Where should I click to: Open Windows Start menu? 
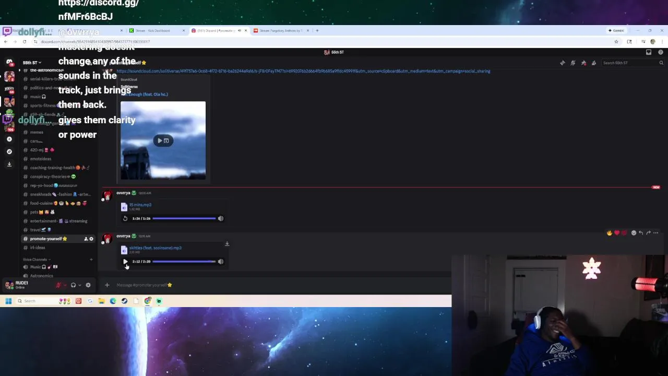click(8, 301)
